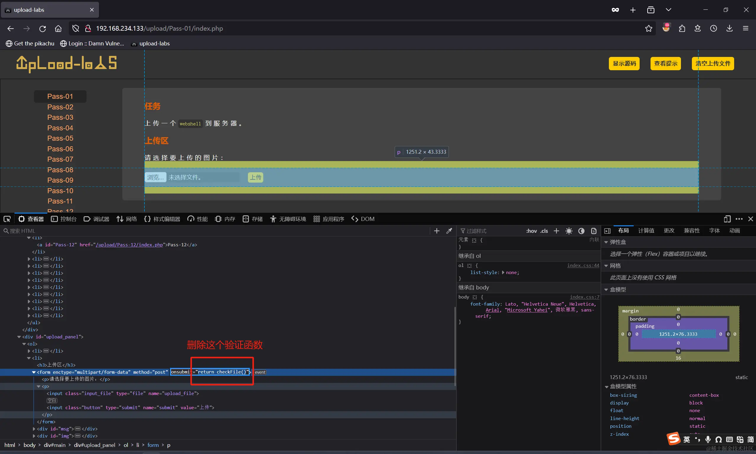Click the 浏览... file browse button
This screenshot has width=756, height=454.
155,177
